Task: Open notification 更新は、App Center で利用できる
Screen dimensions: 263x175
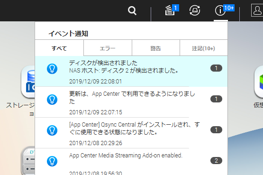Action: coord(131,102)
